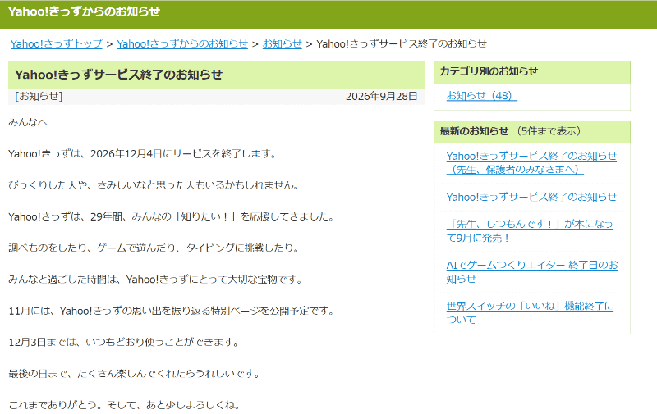Click the line starting 12月3日までは
This screenshot has height=414, width=657.
click(124, 342)
